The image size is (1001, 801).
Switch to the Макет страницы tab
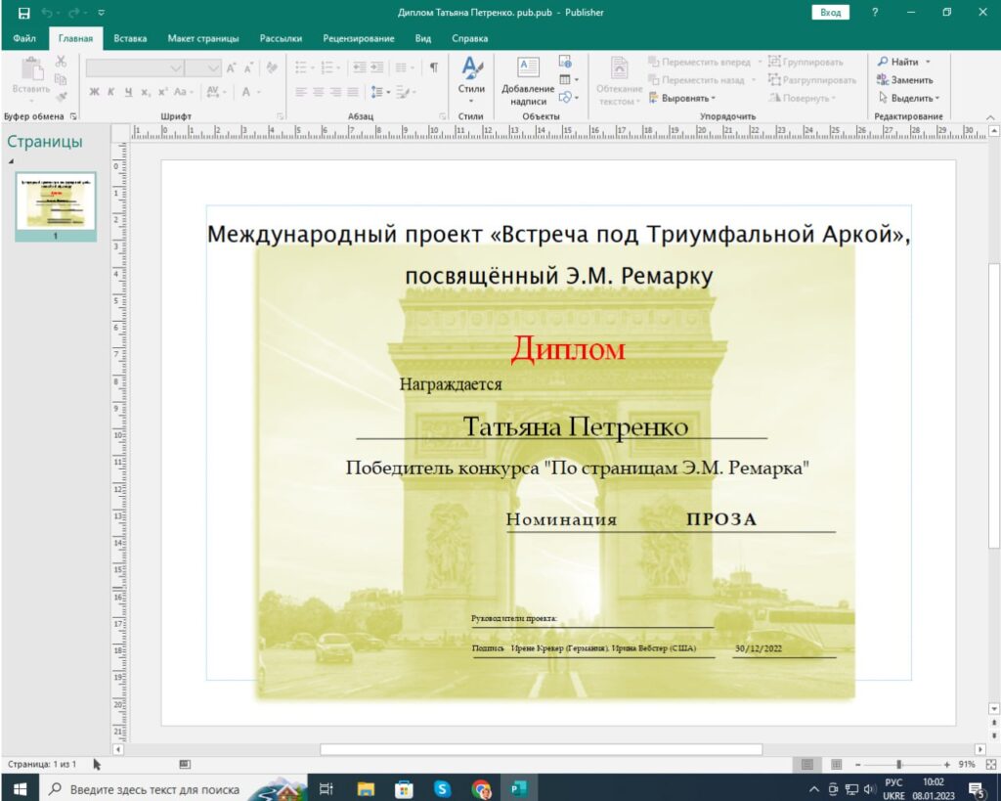point(202,39)
